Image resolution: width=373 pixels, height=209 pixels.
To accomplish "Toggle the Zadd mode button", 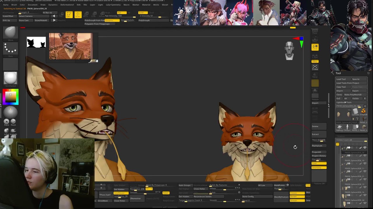I will [143, 13].
